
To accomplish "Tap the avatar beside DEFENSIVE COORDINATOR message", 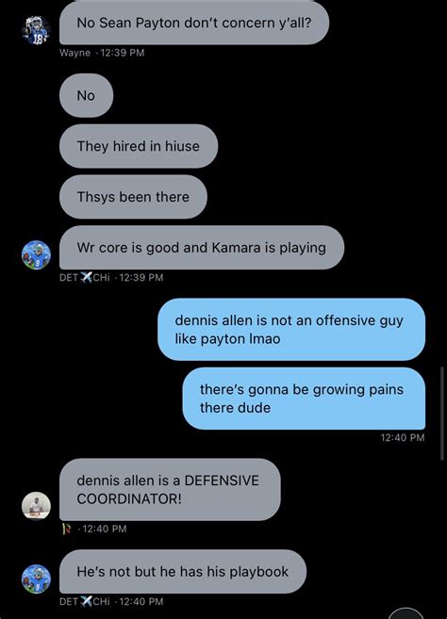I will pyautogui.click(x=36, y=505).
